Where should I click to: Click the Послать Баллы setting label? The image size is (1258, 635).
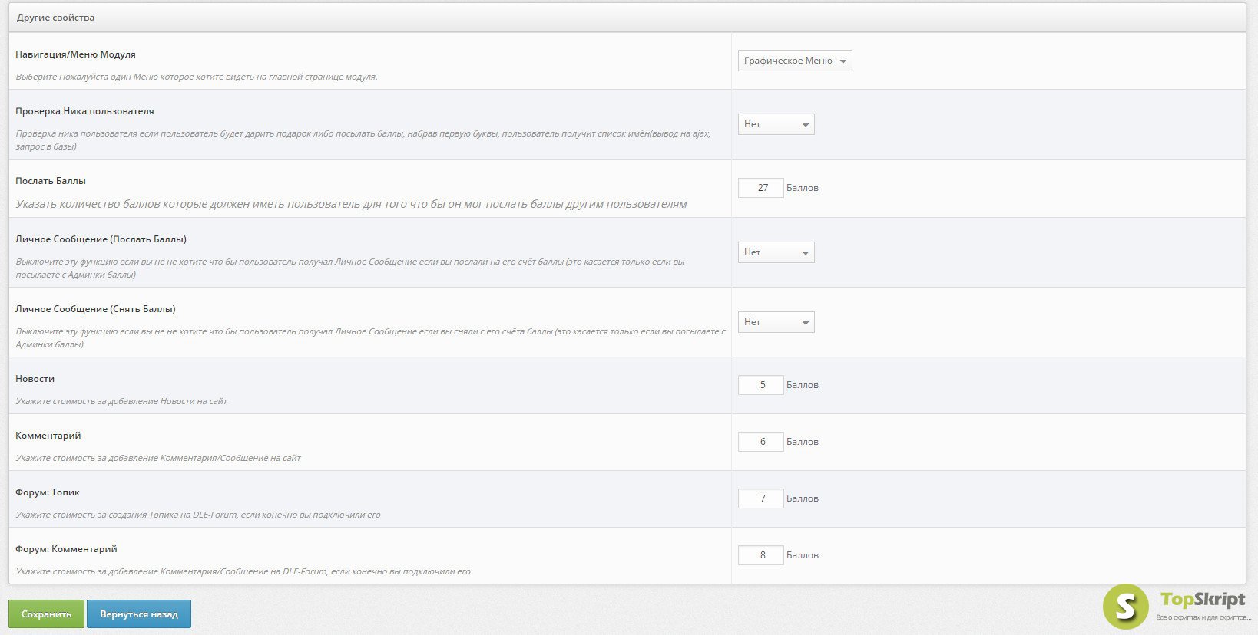[x=51, y=181]
